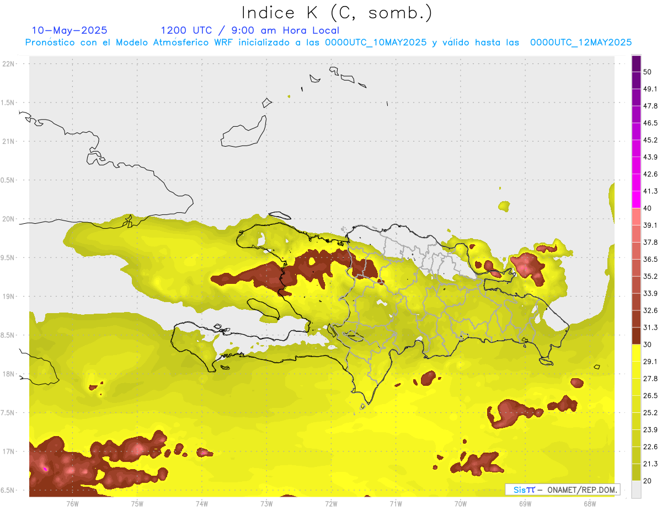Click the '17N' latitude label
Viewport: 662px width, 511px height.
click(x=8, y=451)
